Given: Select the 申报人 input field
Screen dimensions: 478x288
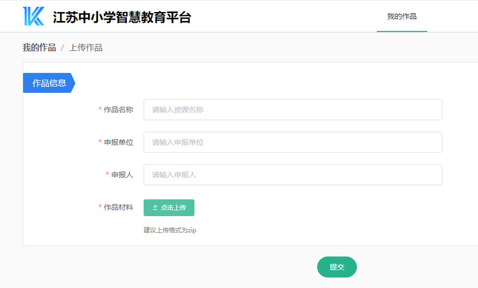Looking at the screenshot, I should point(293,175).
